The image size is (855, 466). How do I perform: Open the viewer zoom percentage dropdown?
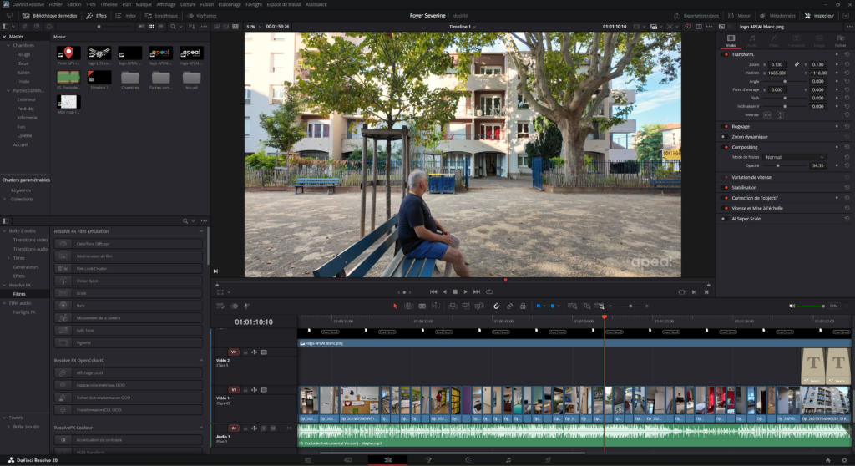(252, 27)
